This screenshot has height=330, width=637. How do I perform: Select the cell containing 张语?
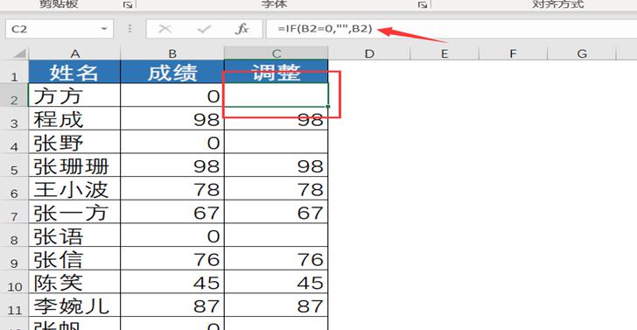click(x=74, y=235)
